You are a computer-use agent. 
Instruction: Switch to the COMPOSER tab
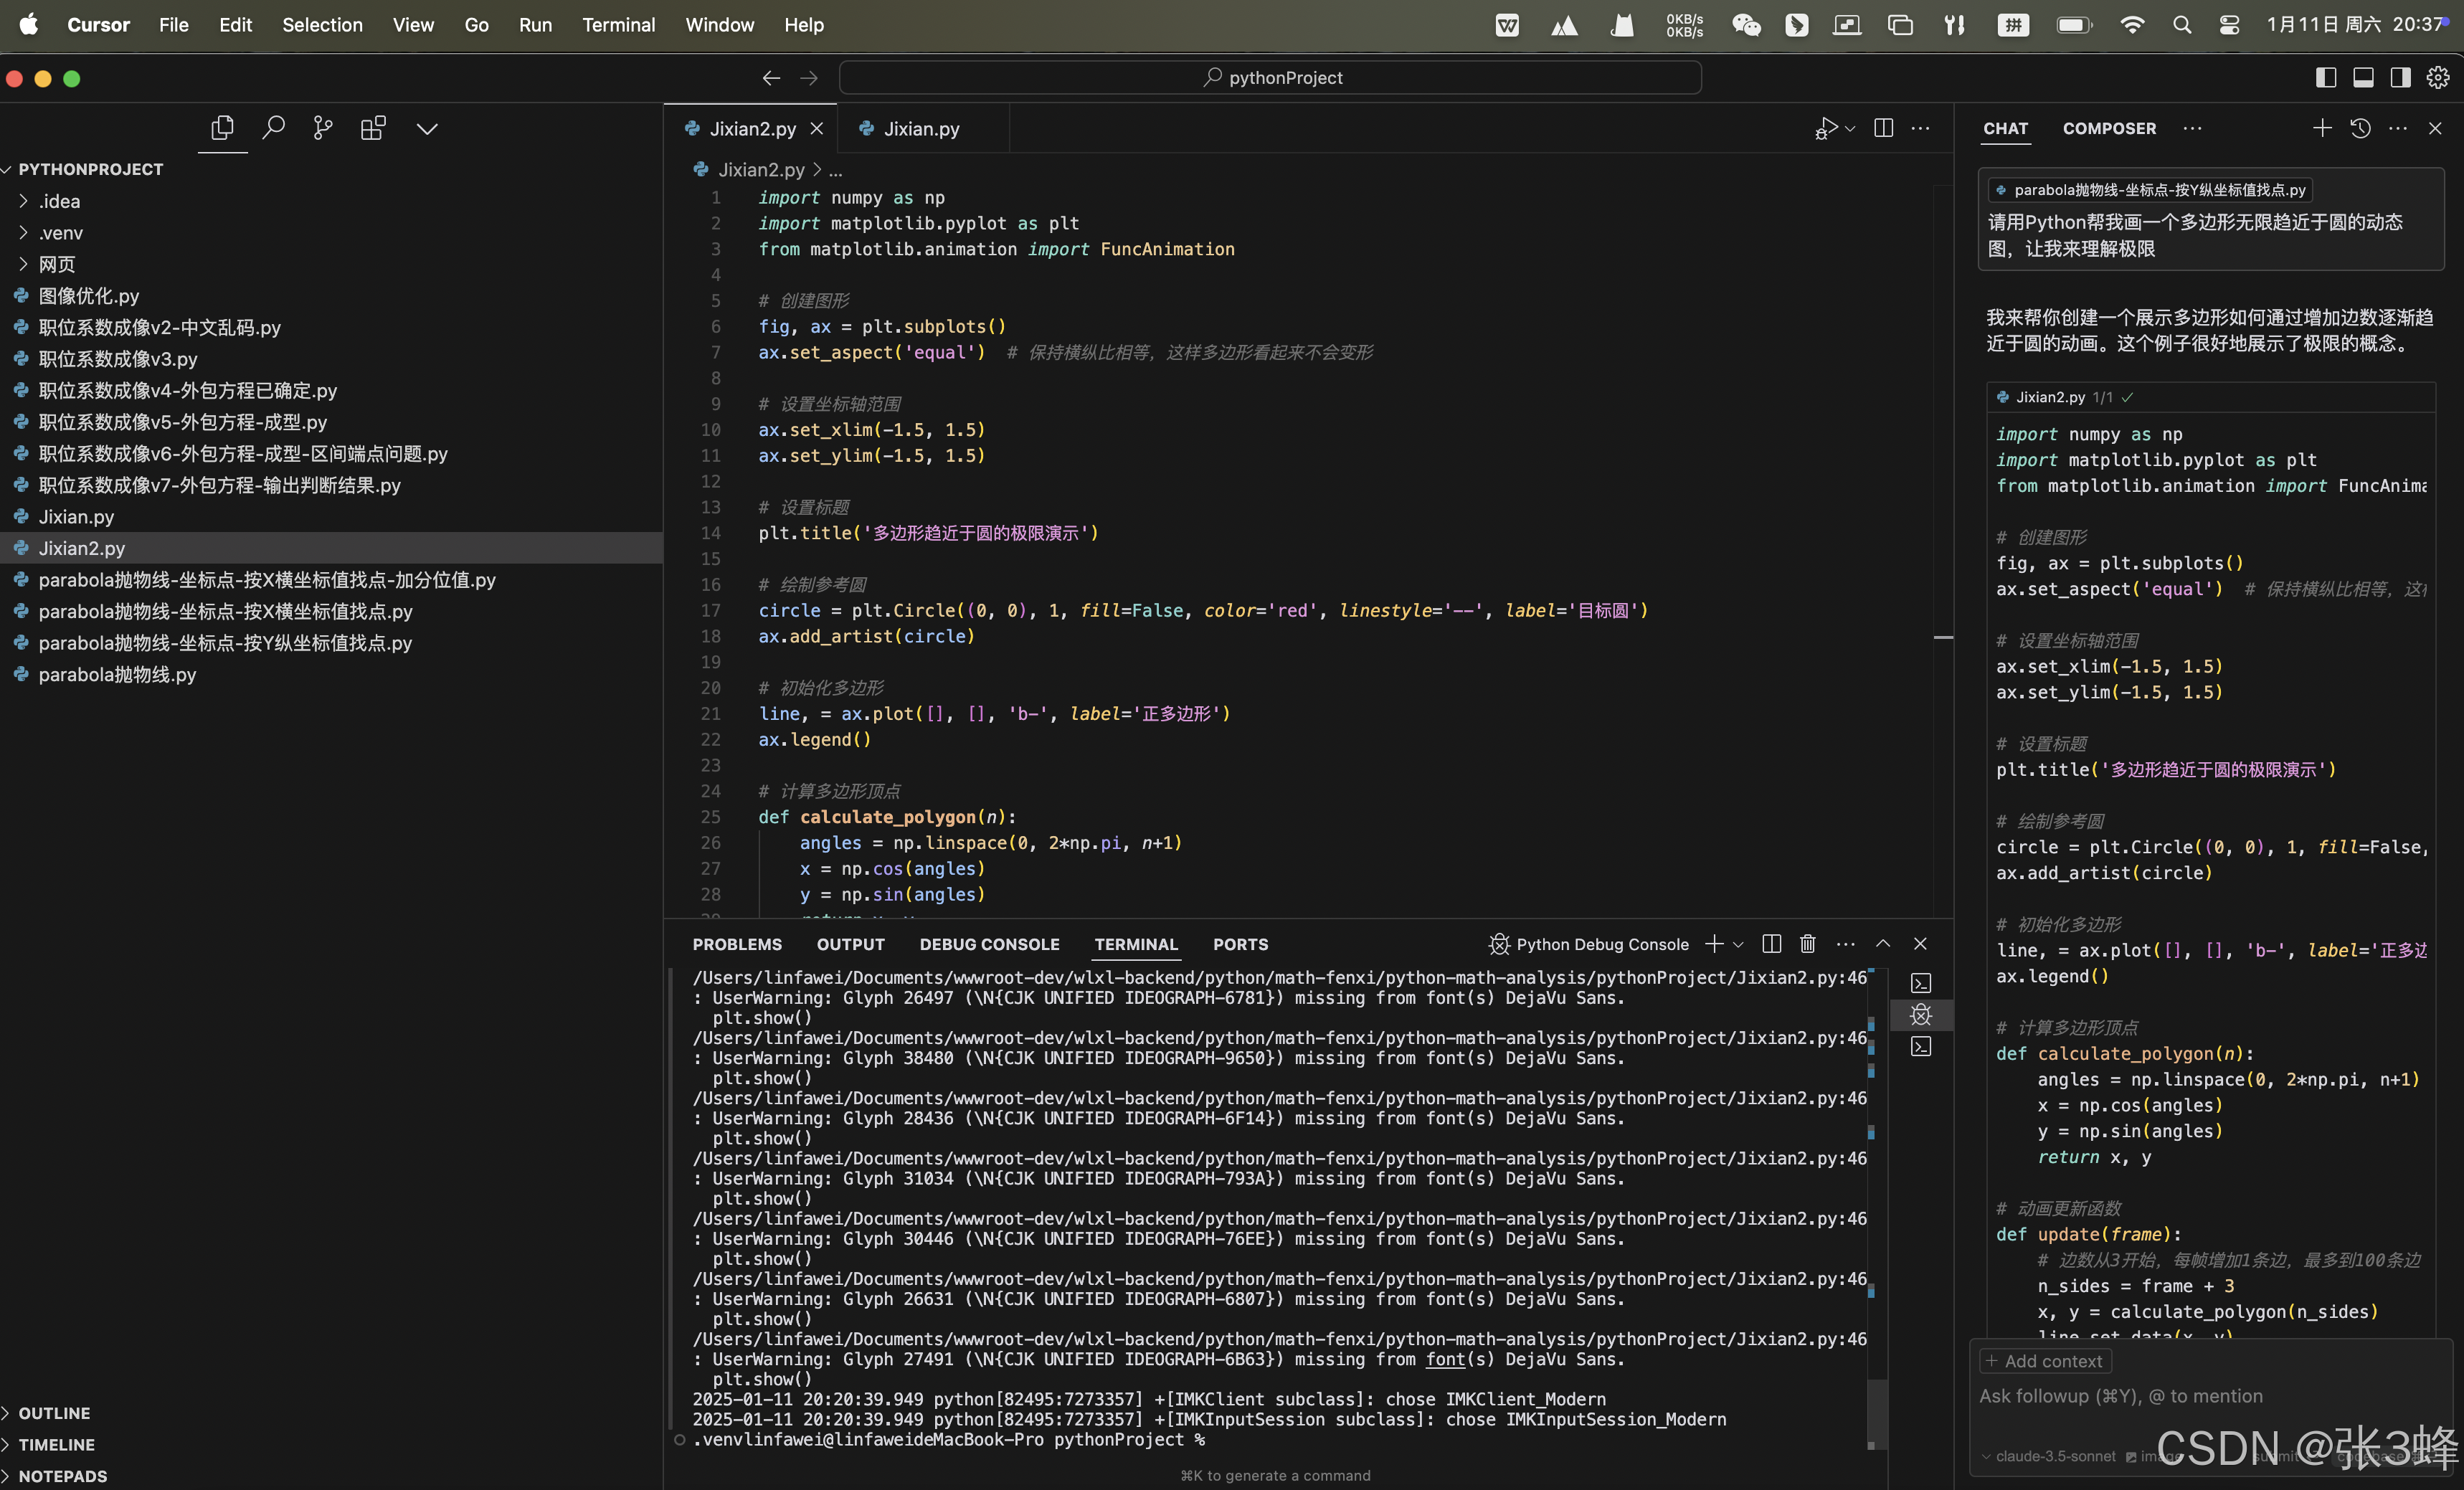click(x=2108, y=128)
